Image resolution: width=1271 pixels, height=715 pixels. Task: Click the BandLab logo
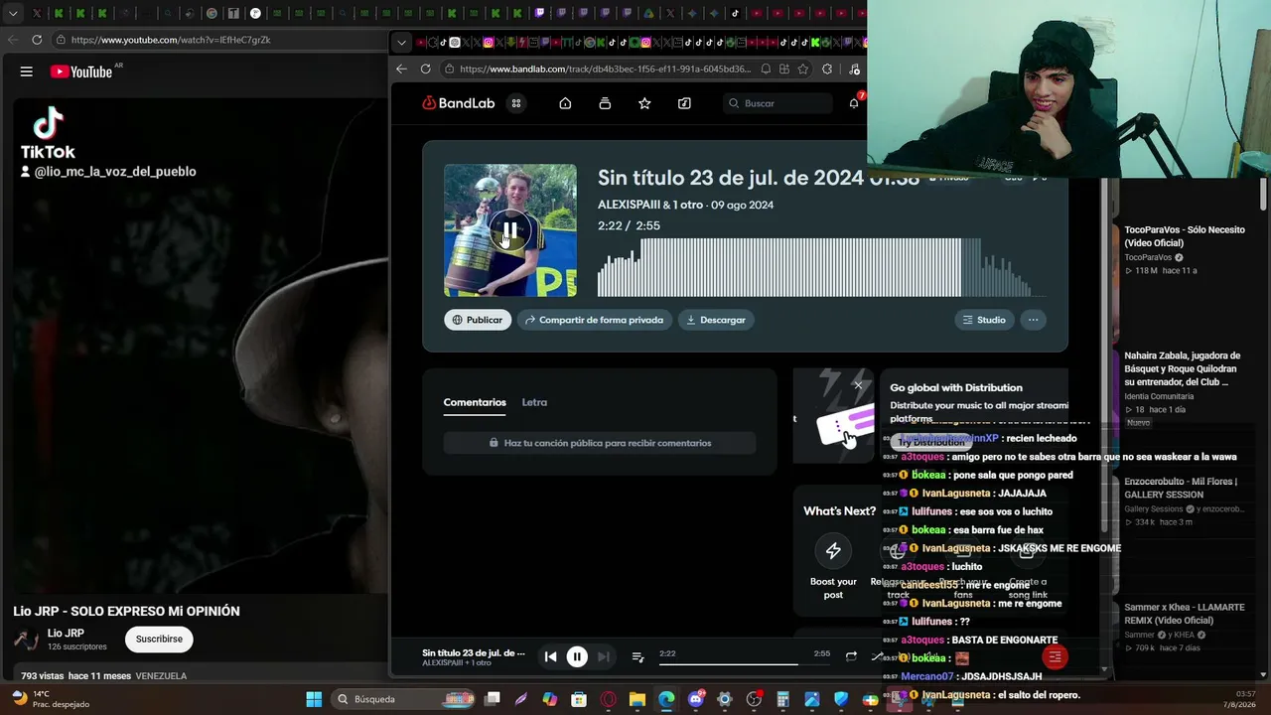459,103
